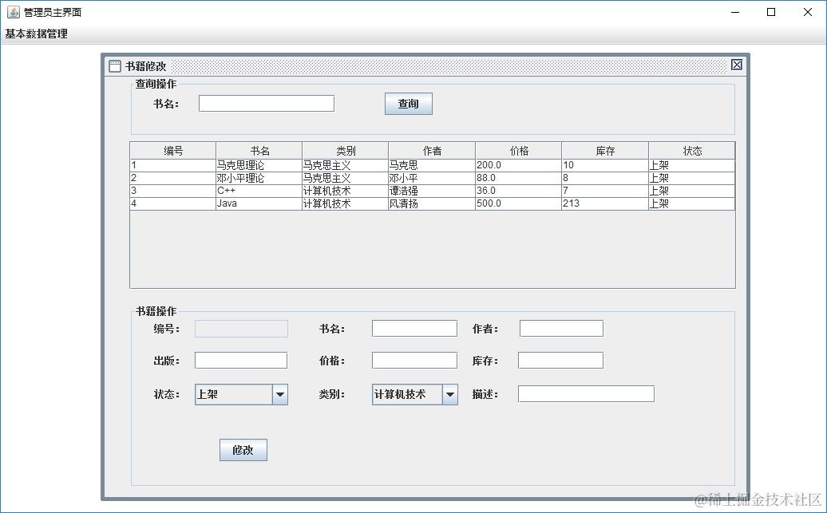Click the 上架 status cell in Java row
The image size is (827, 513).
[691, 203]
